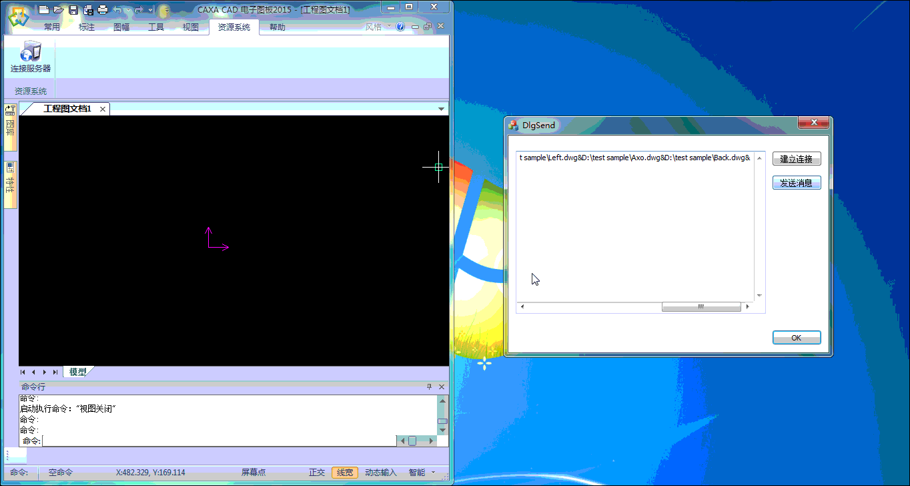Click the Save floppy disk icon
910x486 pixels.
73,9
